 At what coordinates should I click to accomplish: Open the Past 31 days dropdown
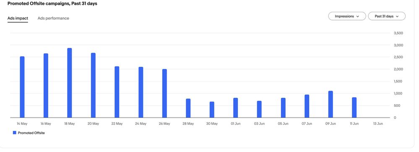point(387,16)
